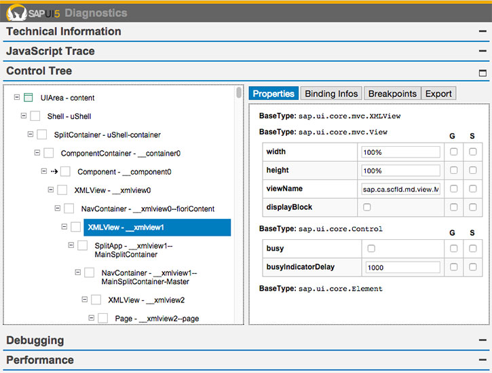Click the SAPUI5 logo icon

(17, 13)
